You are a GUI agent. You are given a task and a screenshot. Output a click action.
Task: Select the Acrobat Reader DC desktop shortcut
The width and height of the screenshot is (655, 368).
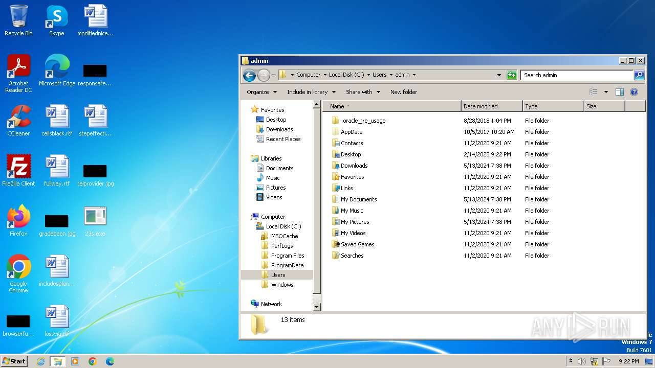18,74
